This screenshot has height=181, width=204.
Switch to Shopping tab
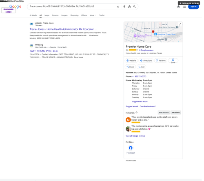74,15
